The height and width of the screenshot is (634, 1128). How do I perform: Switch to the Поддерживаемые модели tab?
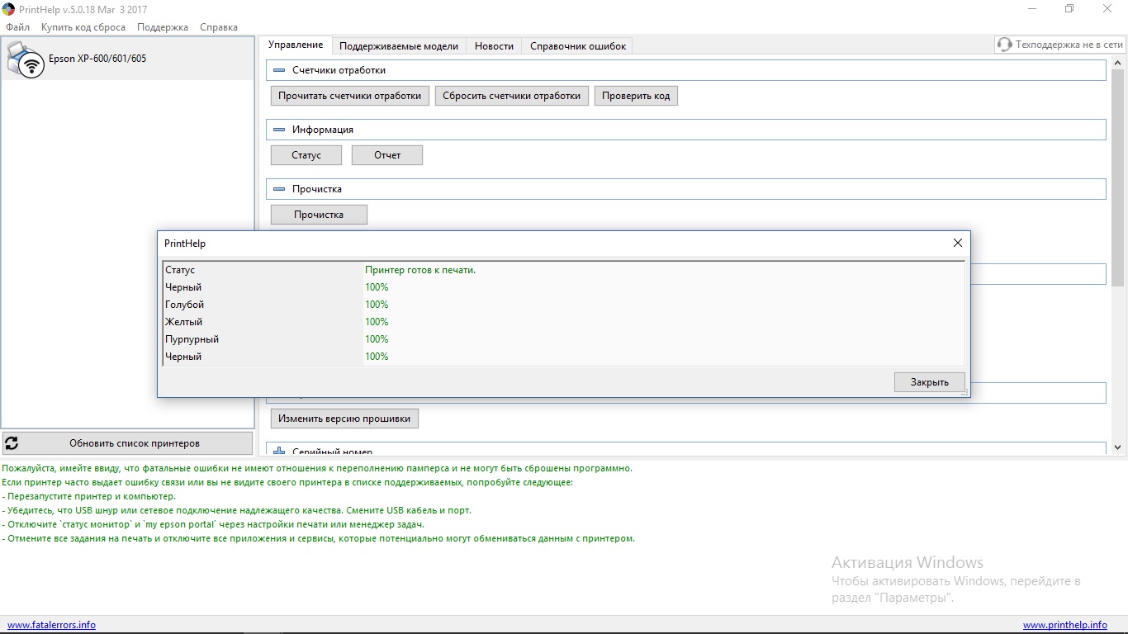pos(399,46)
